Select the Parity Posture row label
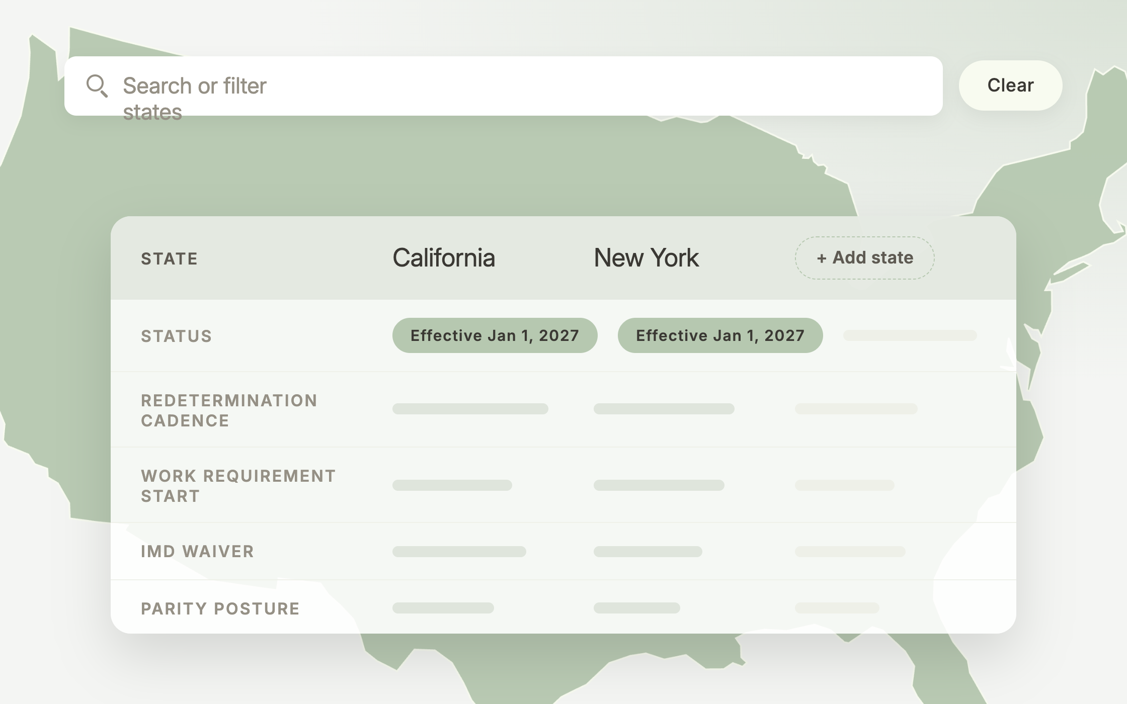 tap(220, 609)
